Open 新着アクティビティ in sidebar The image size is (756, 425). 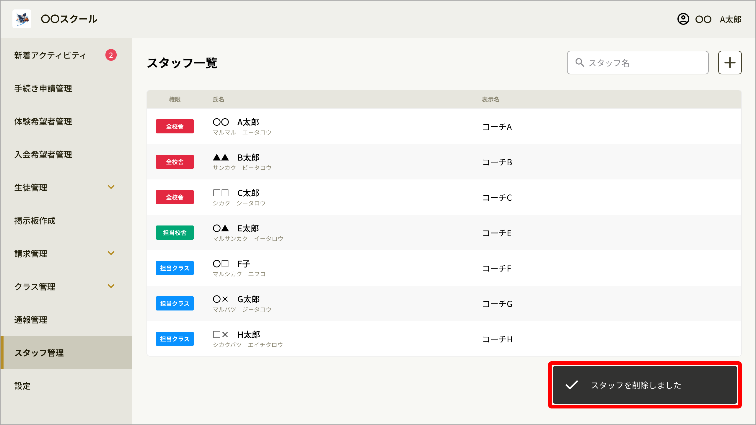click(x=66, y=55)
